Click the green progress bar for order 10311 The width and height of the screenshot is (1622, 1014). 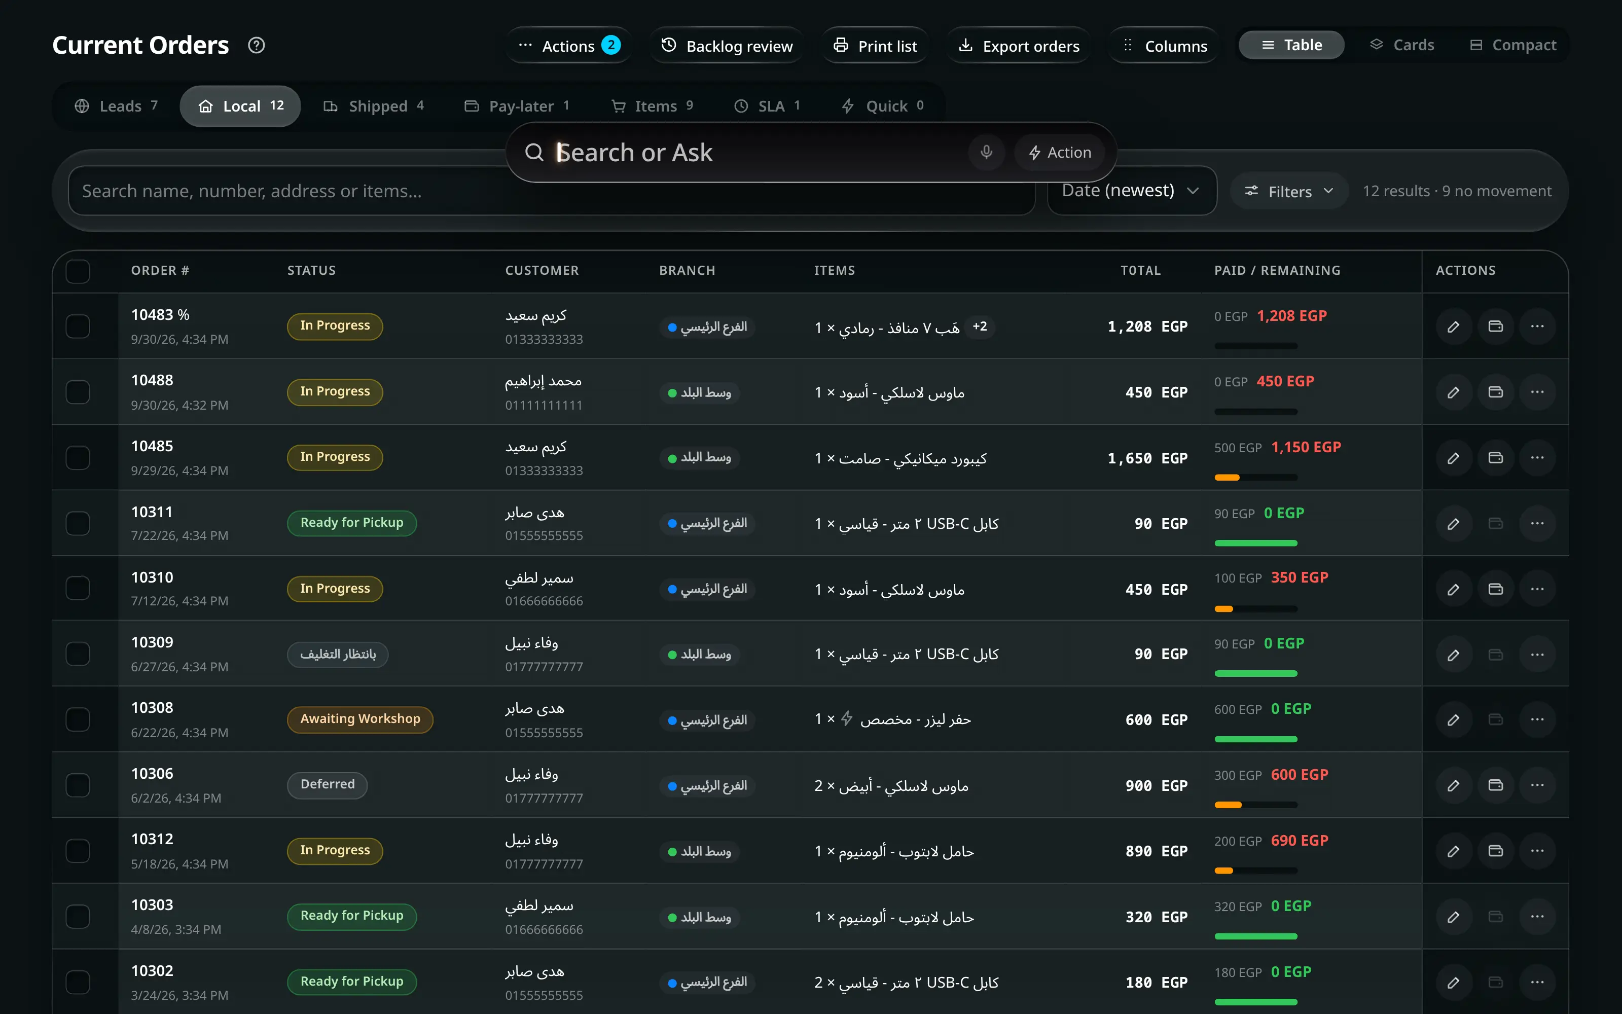1255,543
